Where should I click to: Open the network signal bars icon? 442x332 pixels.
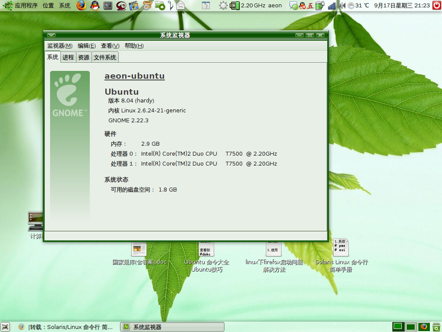(331, 6)
